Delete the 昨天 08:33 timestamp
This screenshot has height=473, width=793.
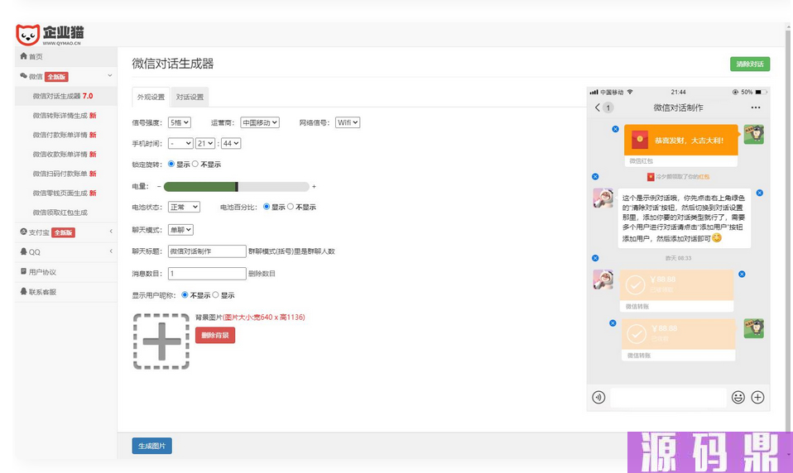click(x=595, y=258)
